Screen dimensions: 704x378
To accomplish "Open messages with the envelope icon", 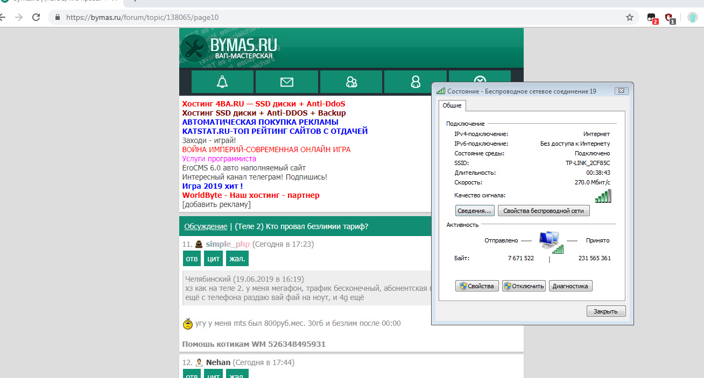I will 287,82.
